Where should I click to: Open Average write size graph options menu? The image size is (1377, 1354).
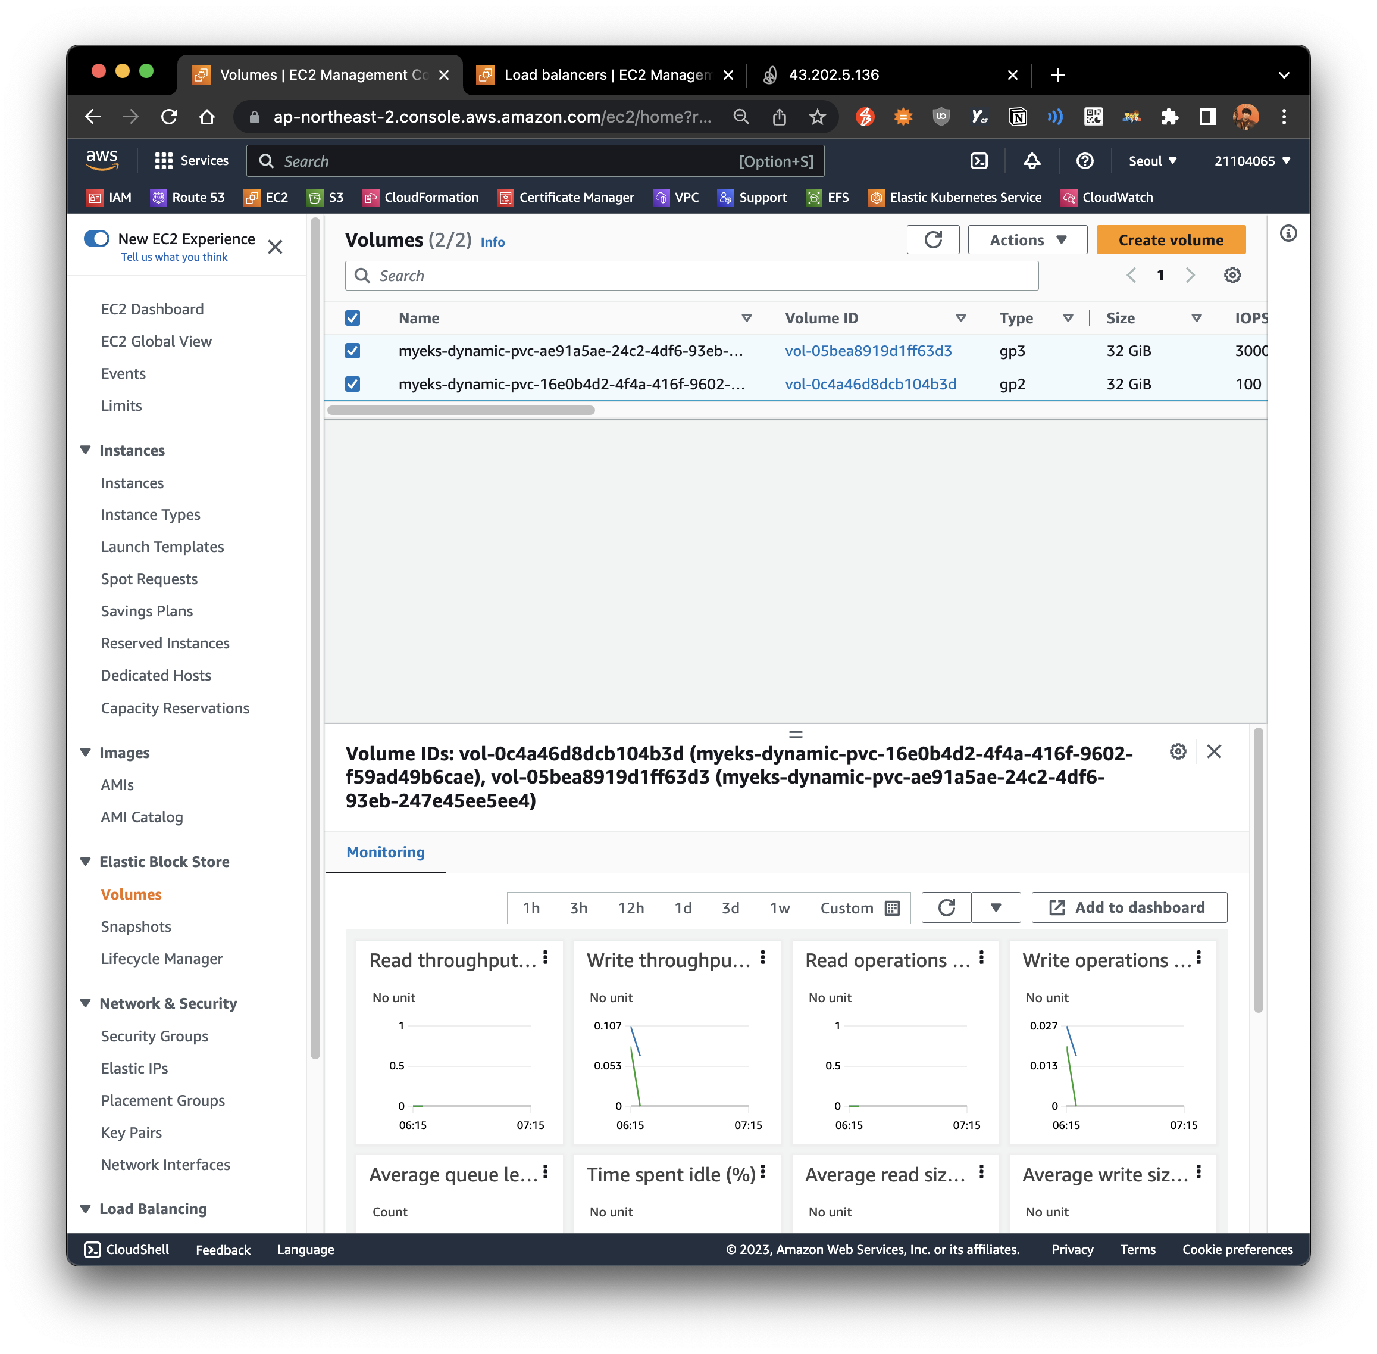point(1198,1172)
